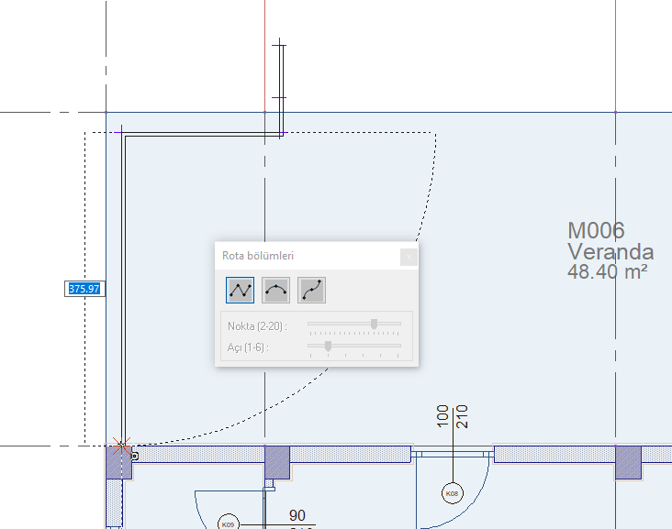This screenshot has height=529, width=672.
Task: Click the K09 door tag circle
Action: tap(229, 523)
